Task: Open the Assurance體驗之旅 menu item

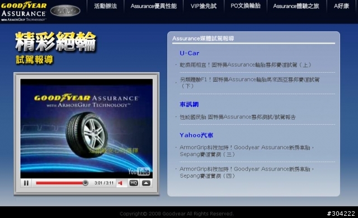Action: [296, 6]
